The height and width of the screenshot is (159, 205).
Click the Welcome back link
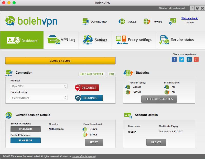pyautogui.click(x=190, y=18)
